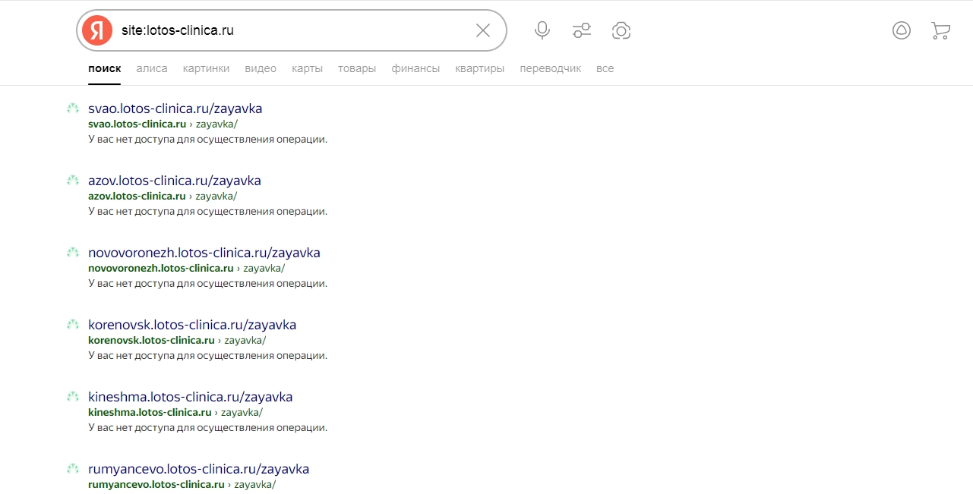
Task: Click zayavka/ path under azov result
Action: pyautogui.click(x=216, y=196)
